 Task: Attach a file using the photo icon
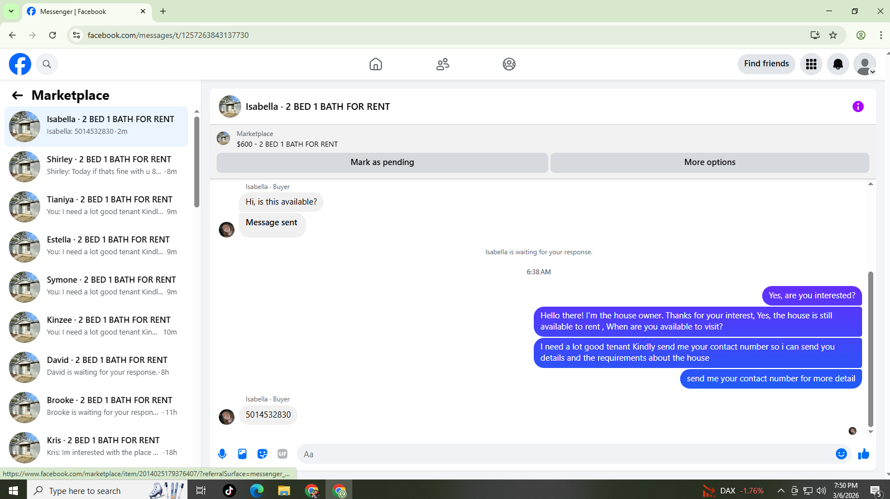click(242, 454)
